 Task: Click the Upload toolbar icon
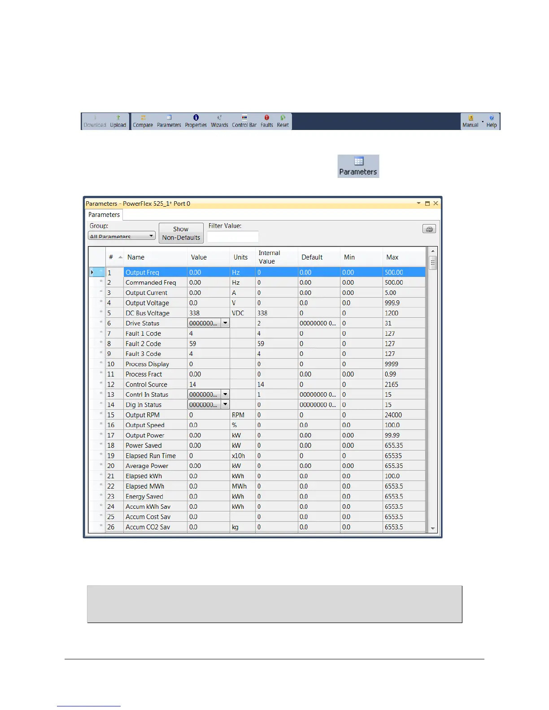[118, 121]
